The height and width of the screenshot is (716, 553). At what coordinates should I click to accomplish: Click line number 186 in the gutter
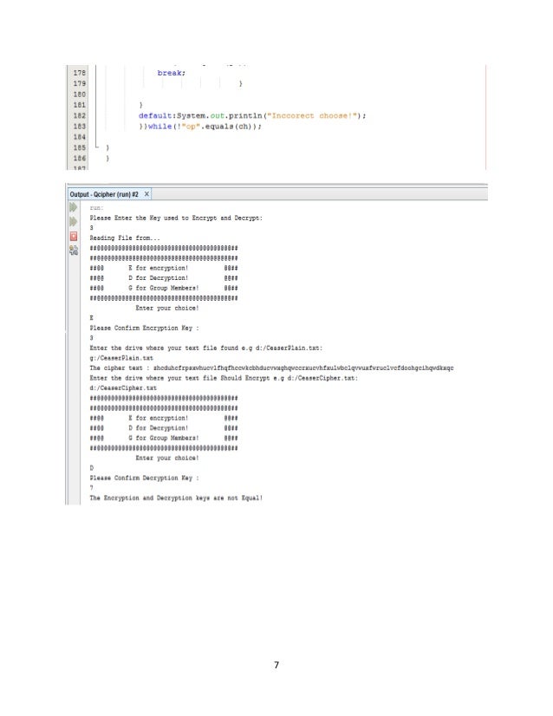80,158
